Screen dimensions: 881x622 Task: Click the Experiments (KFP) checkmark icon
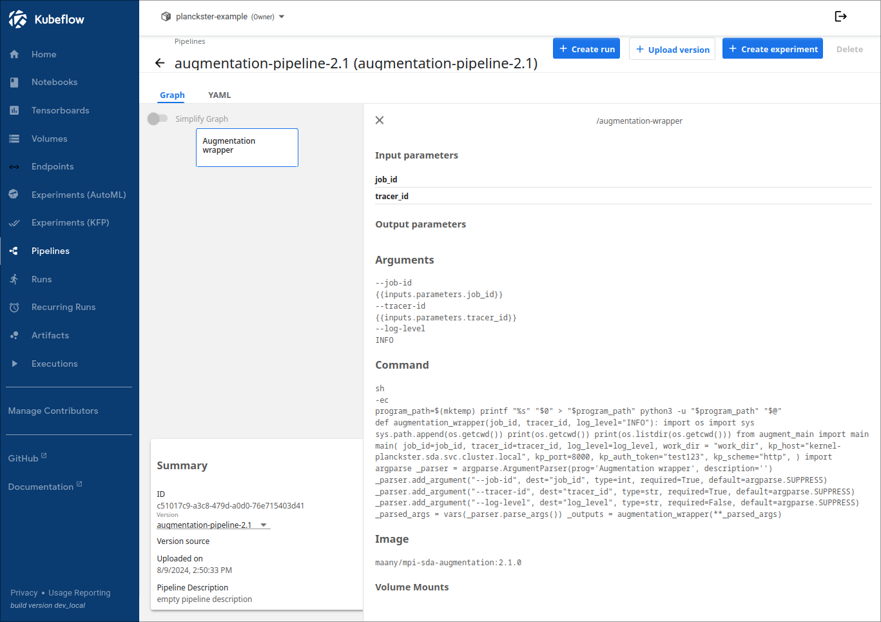[14, 223]
